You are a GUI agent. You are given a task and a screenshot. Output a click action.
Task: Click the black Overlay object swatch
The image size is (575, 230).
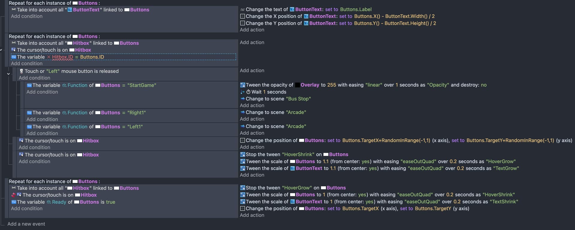pyautogui.click(x=297, y=85)
